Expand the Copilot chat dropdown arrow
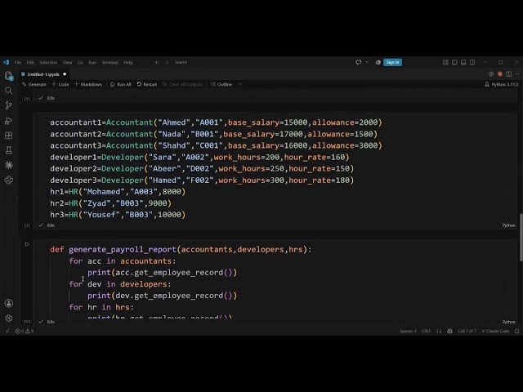 click(x=367, y=62)
